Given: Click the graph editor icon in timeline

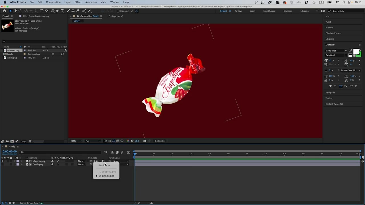Looking at the screenshot, I should click(129, 153).
